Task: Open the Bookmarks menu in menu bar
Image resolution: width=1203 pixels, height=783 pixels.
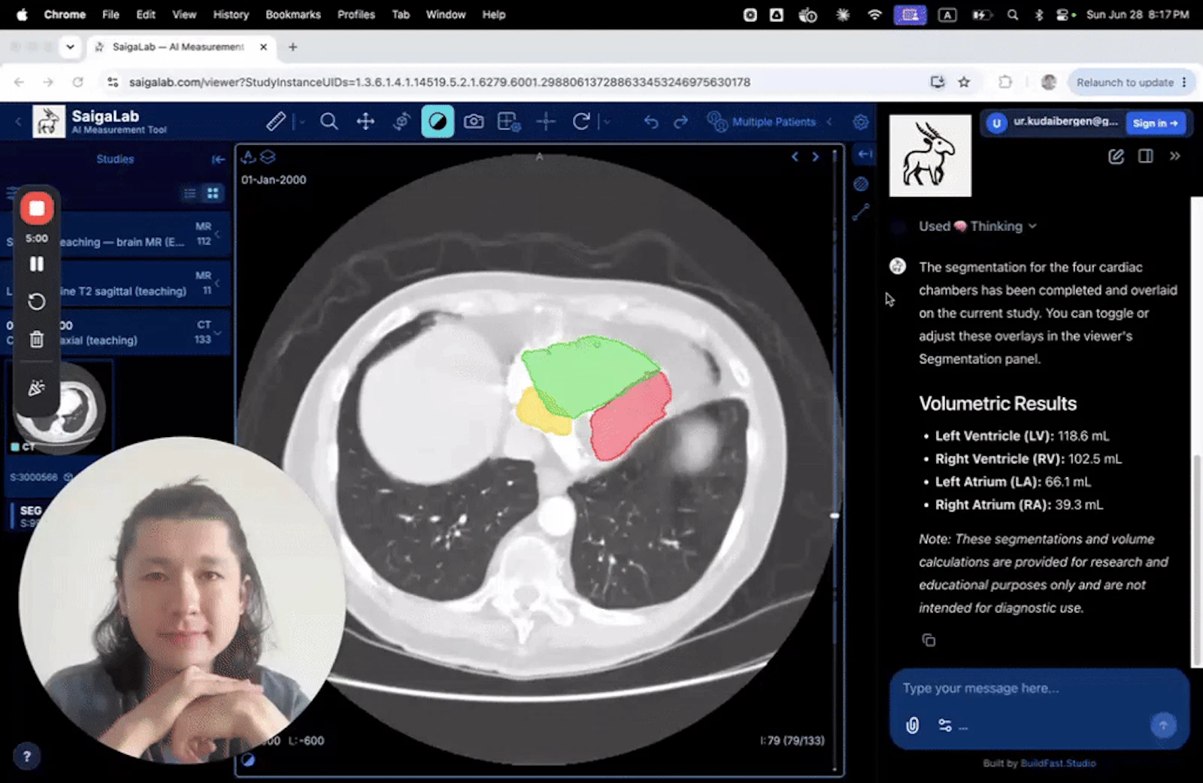Action: click(292, 14)
